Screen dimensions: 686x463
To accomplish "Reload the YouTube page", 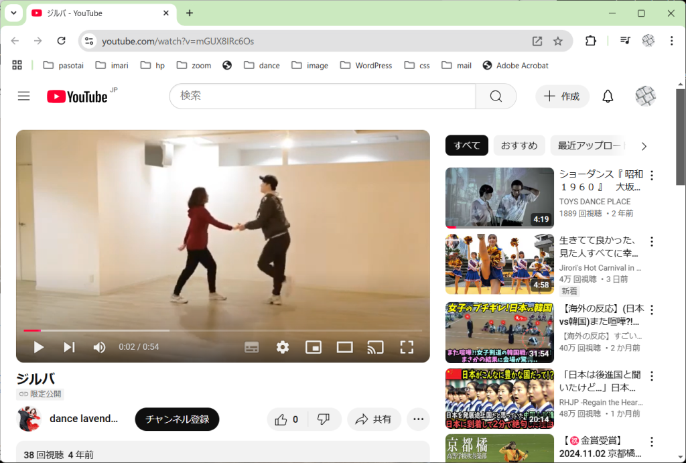I will click(x=61, y=41).
